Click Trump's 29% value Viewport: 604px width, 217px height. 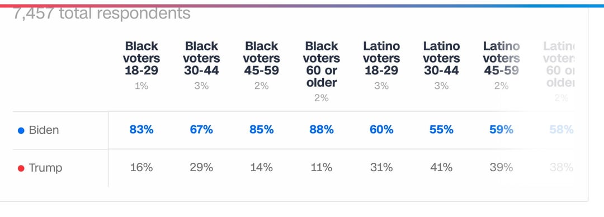tap(201, 168)
